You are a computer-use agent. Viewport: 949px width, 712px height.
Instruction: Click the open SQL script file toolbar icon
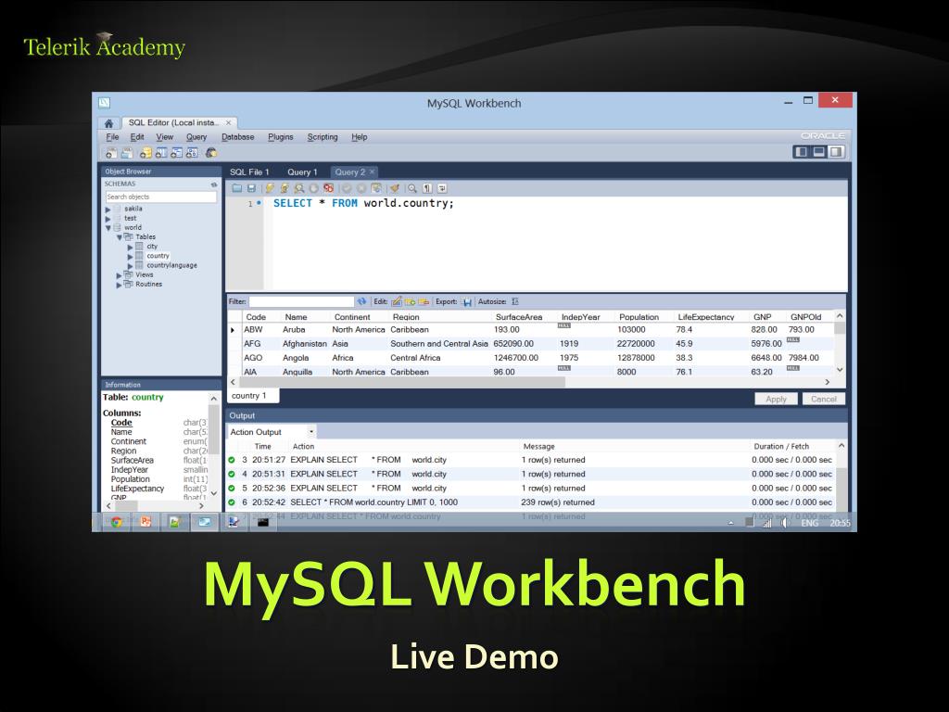pyautogui.click(x=127, y=153)
